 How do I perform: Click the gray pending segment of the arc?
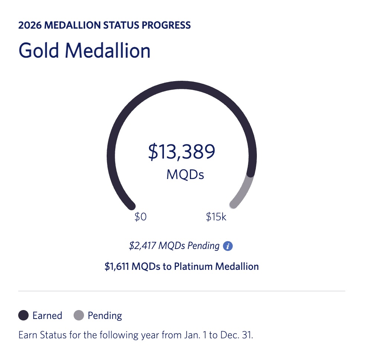pyautogui.click(x=245, y=191)
